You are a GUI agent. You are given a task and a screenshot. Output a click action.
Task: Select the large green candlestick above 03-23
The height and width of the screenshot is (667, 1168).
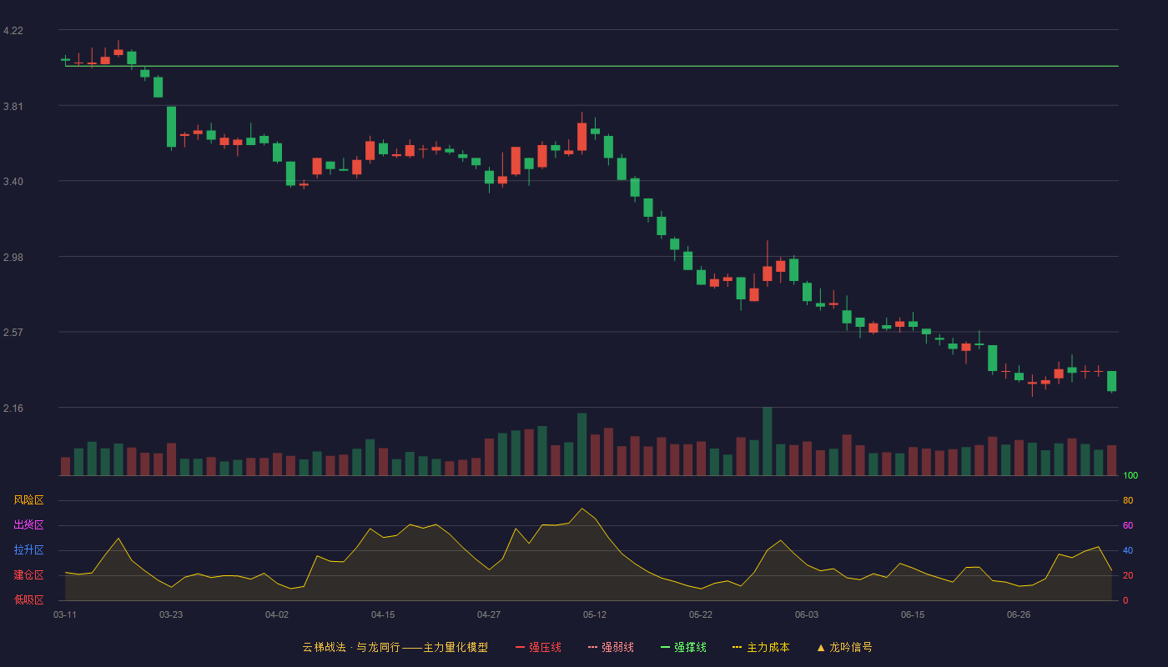pos(171,127)
